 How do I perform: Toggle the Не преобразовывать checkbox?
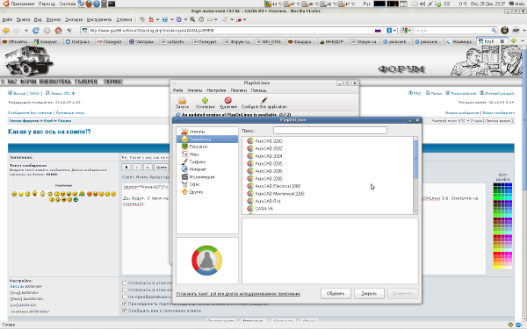pos(125,297)
